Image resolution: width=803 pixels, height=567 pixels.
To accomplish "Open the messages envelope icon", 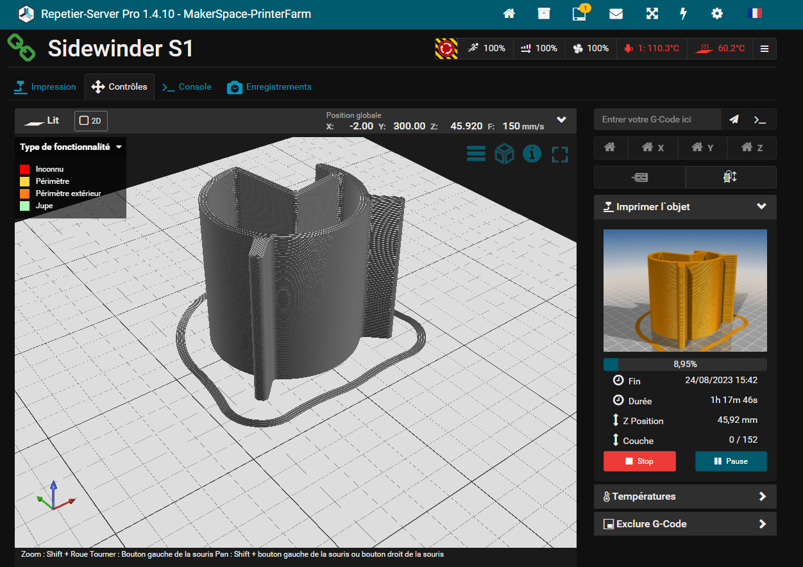I will point(616,13).
